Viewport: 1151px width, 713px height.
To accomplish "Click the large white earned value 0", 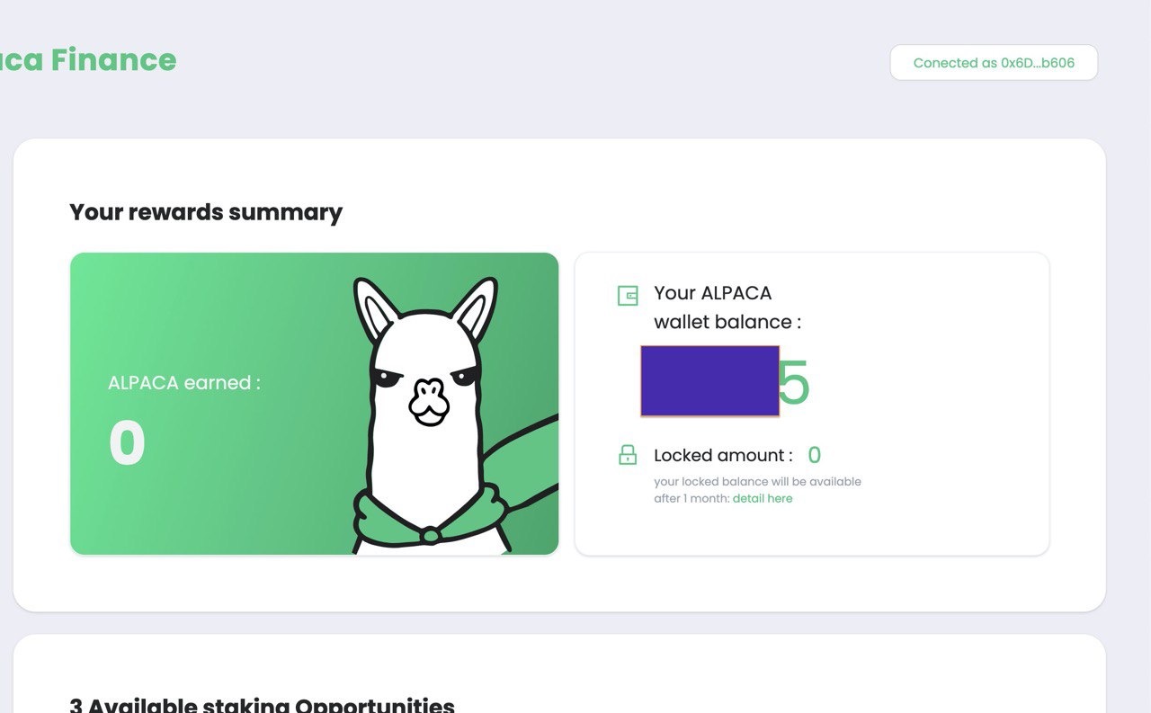I will pos(127,442).
